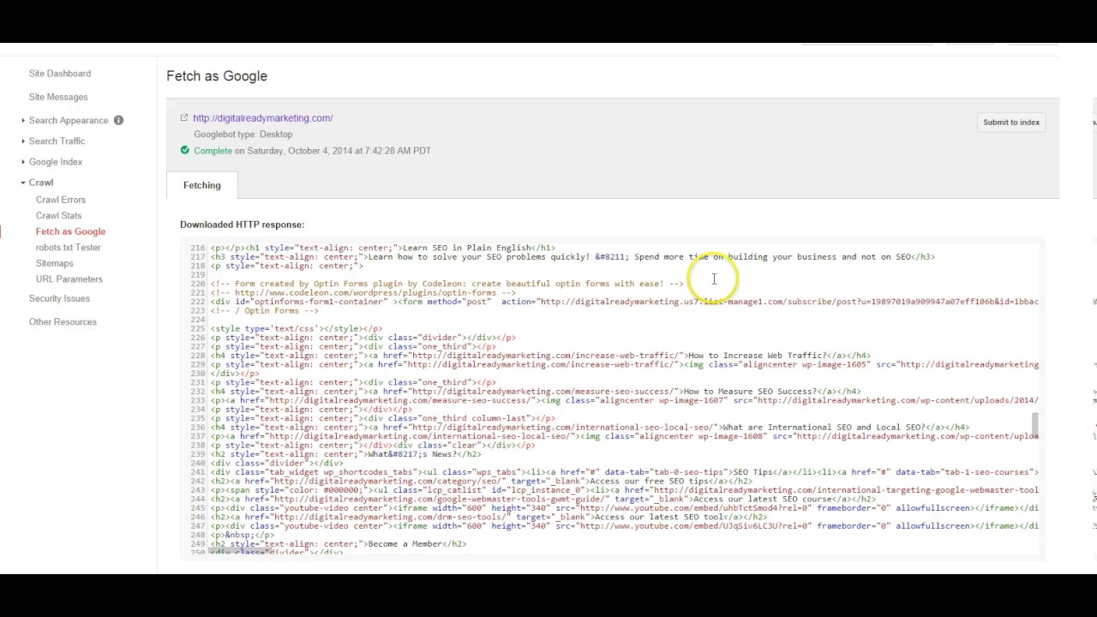Screen dimensions: 1097x617
Task: Click the 'Downloaded HTTP response:' label
Action: pos(243,225)
